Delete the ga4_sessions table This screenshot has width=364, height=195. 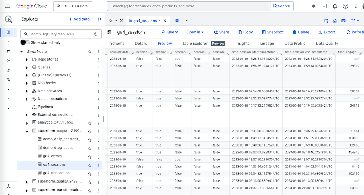click(x=301, y=32)
